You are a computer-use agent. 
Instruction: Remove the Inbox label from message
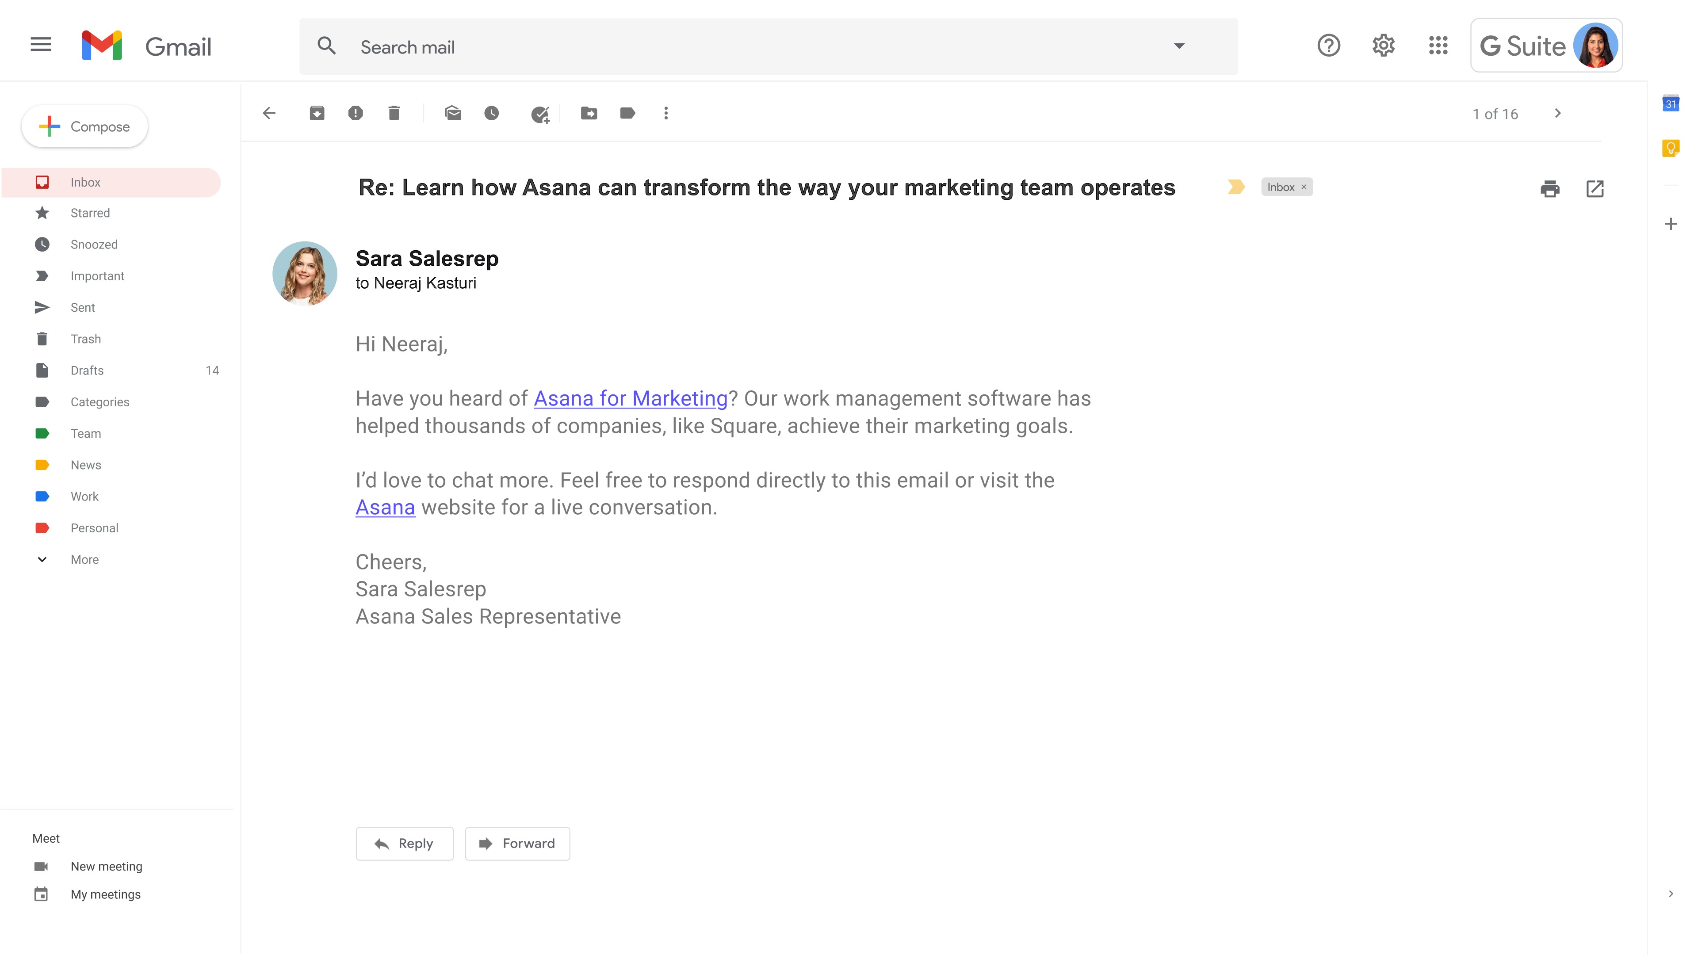click(1304, 187)
